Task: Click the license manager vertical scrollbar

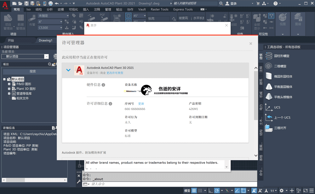Action: 256,95
